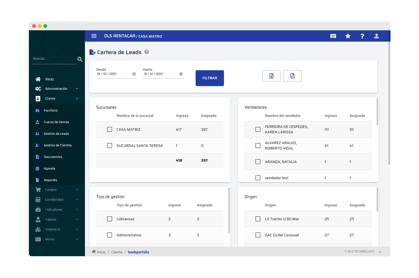Click the Gestión de Leads people icon

[x=37, y=134]
